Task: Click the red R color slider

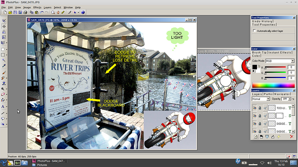Action: point(275,67)
